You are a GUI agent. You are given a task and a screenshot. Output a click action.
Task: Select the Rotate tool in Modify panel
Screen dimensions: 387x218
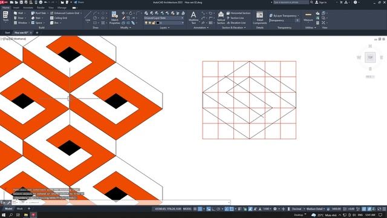tap(131, 13)
